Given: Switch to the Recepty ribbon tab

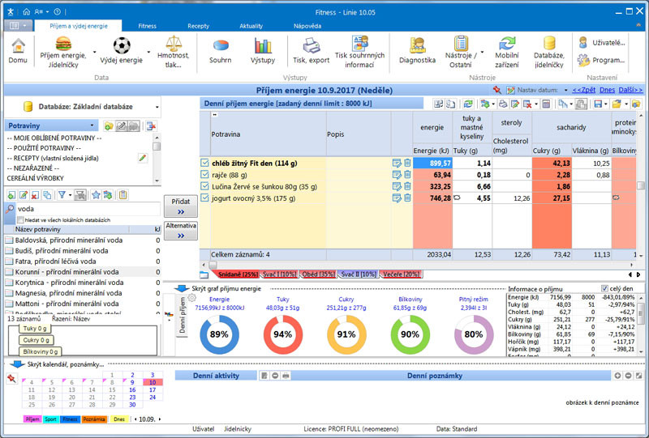Looking at the screenshot, I should tap(198, 26).
